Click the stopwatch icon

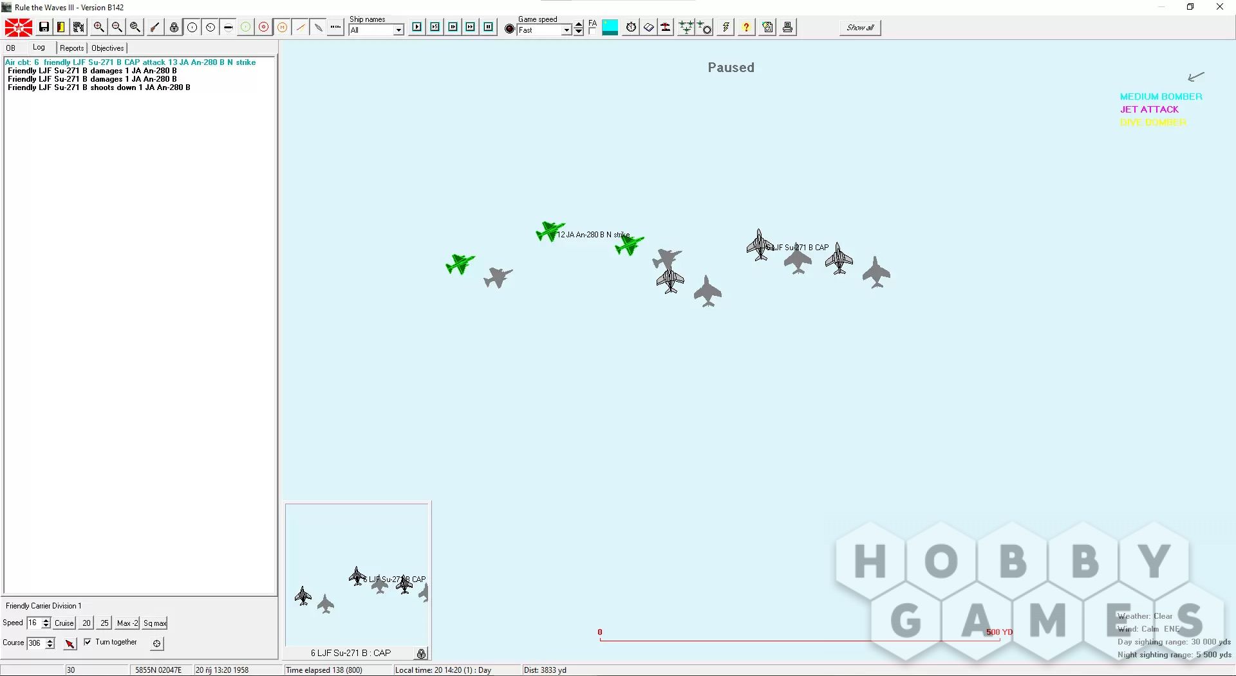[x=632, y=28]
